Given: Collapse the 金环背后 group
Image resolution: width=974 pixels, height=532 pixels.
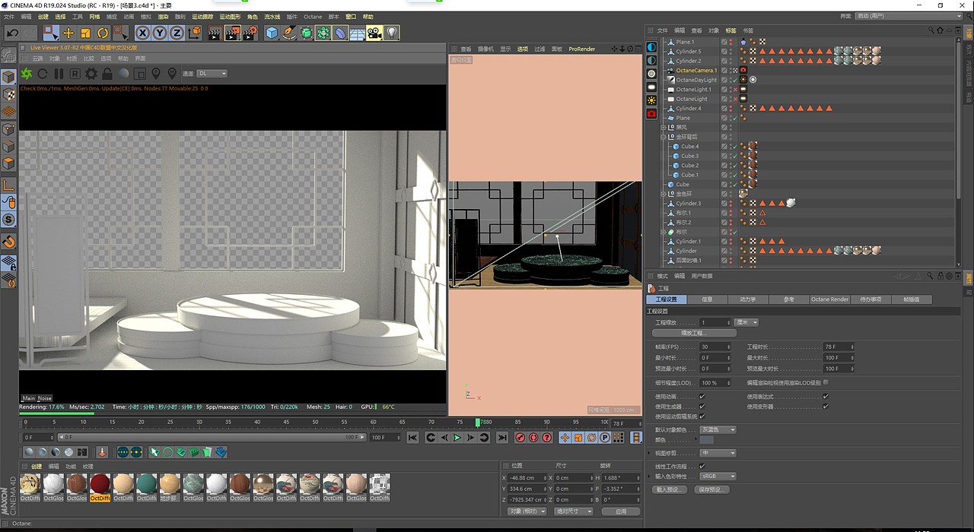Looking at the screenshot, I should click(665, 137).
